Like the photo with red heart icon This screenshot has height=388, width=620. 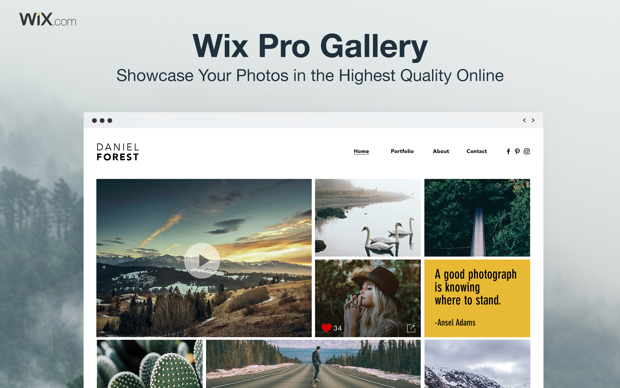(326, 328)
